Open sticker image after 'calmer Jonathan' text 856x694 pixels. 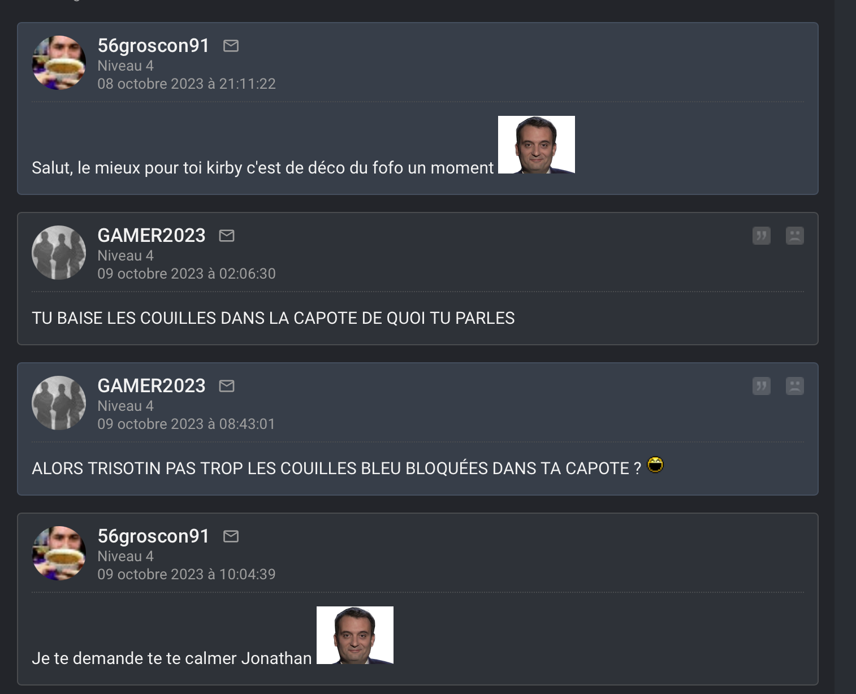tap(355, 635)
